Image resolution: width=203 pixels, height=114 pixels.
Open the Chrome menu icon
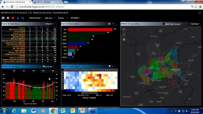pyautogui.click(x=200, y=7)
